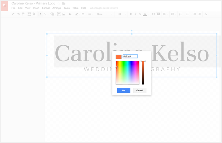Click the fill color paint bucket
This screenshot has height=143, width=222.
70,14
